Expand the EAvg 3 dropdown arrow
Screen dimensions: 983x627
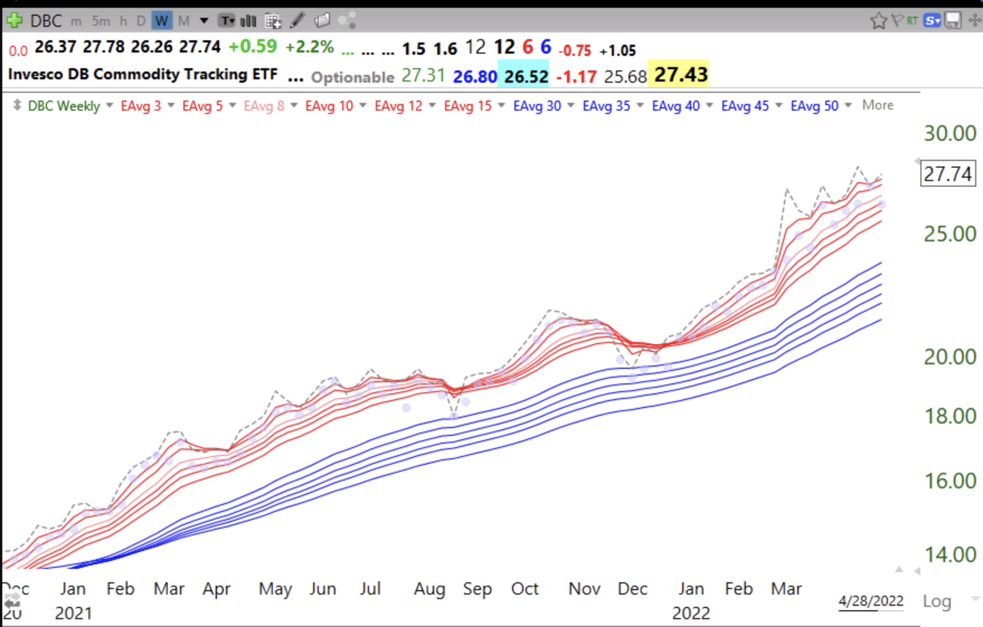[171, 105]
